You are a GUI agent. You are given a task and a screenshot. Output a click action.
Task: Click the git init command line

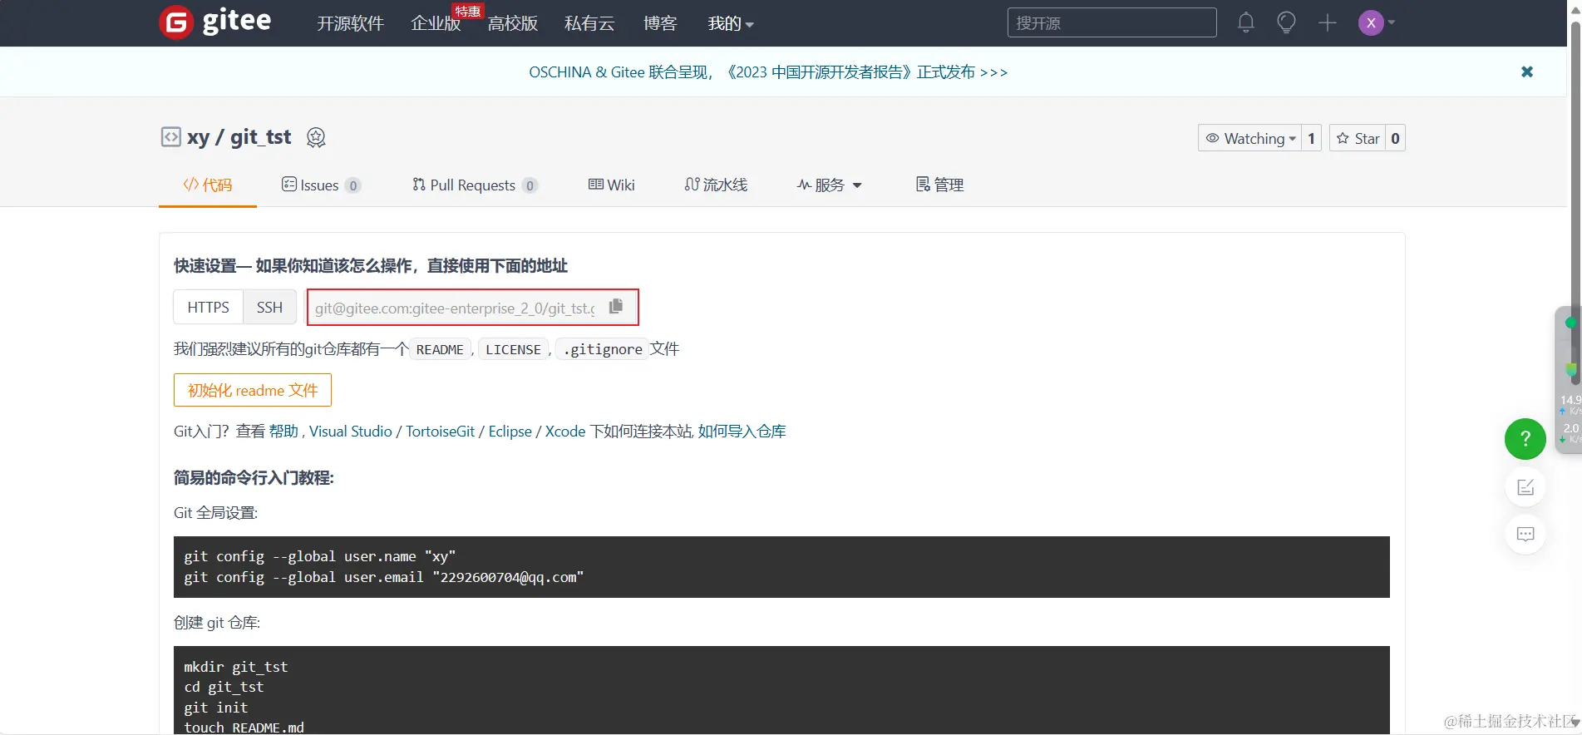[216, 708]
